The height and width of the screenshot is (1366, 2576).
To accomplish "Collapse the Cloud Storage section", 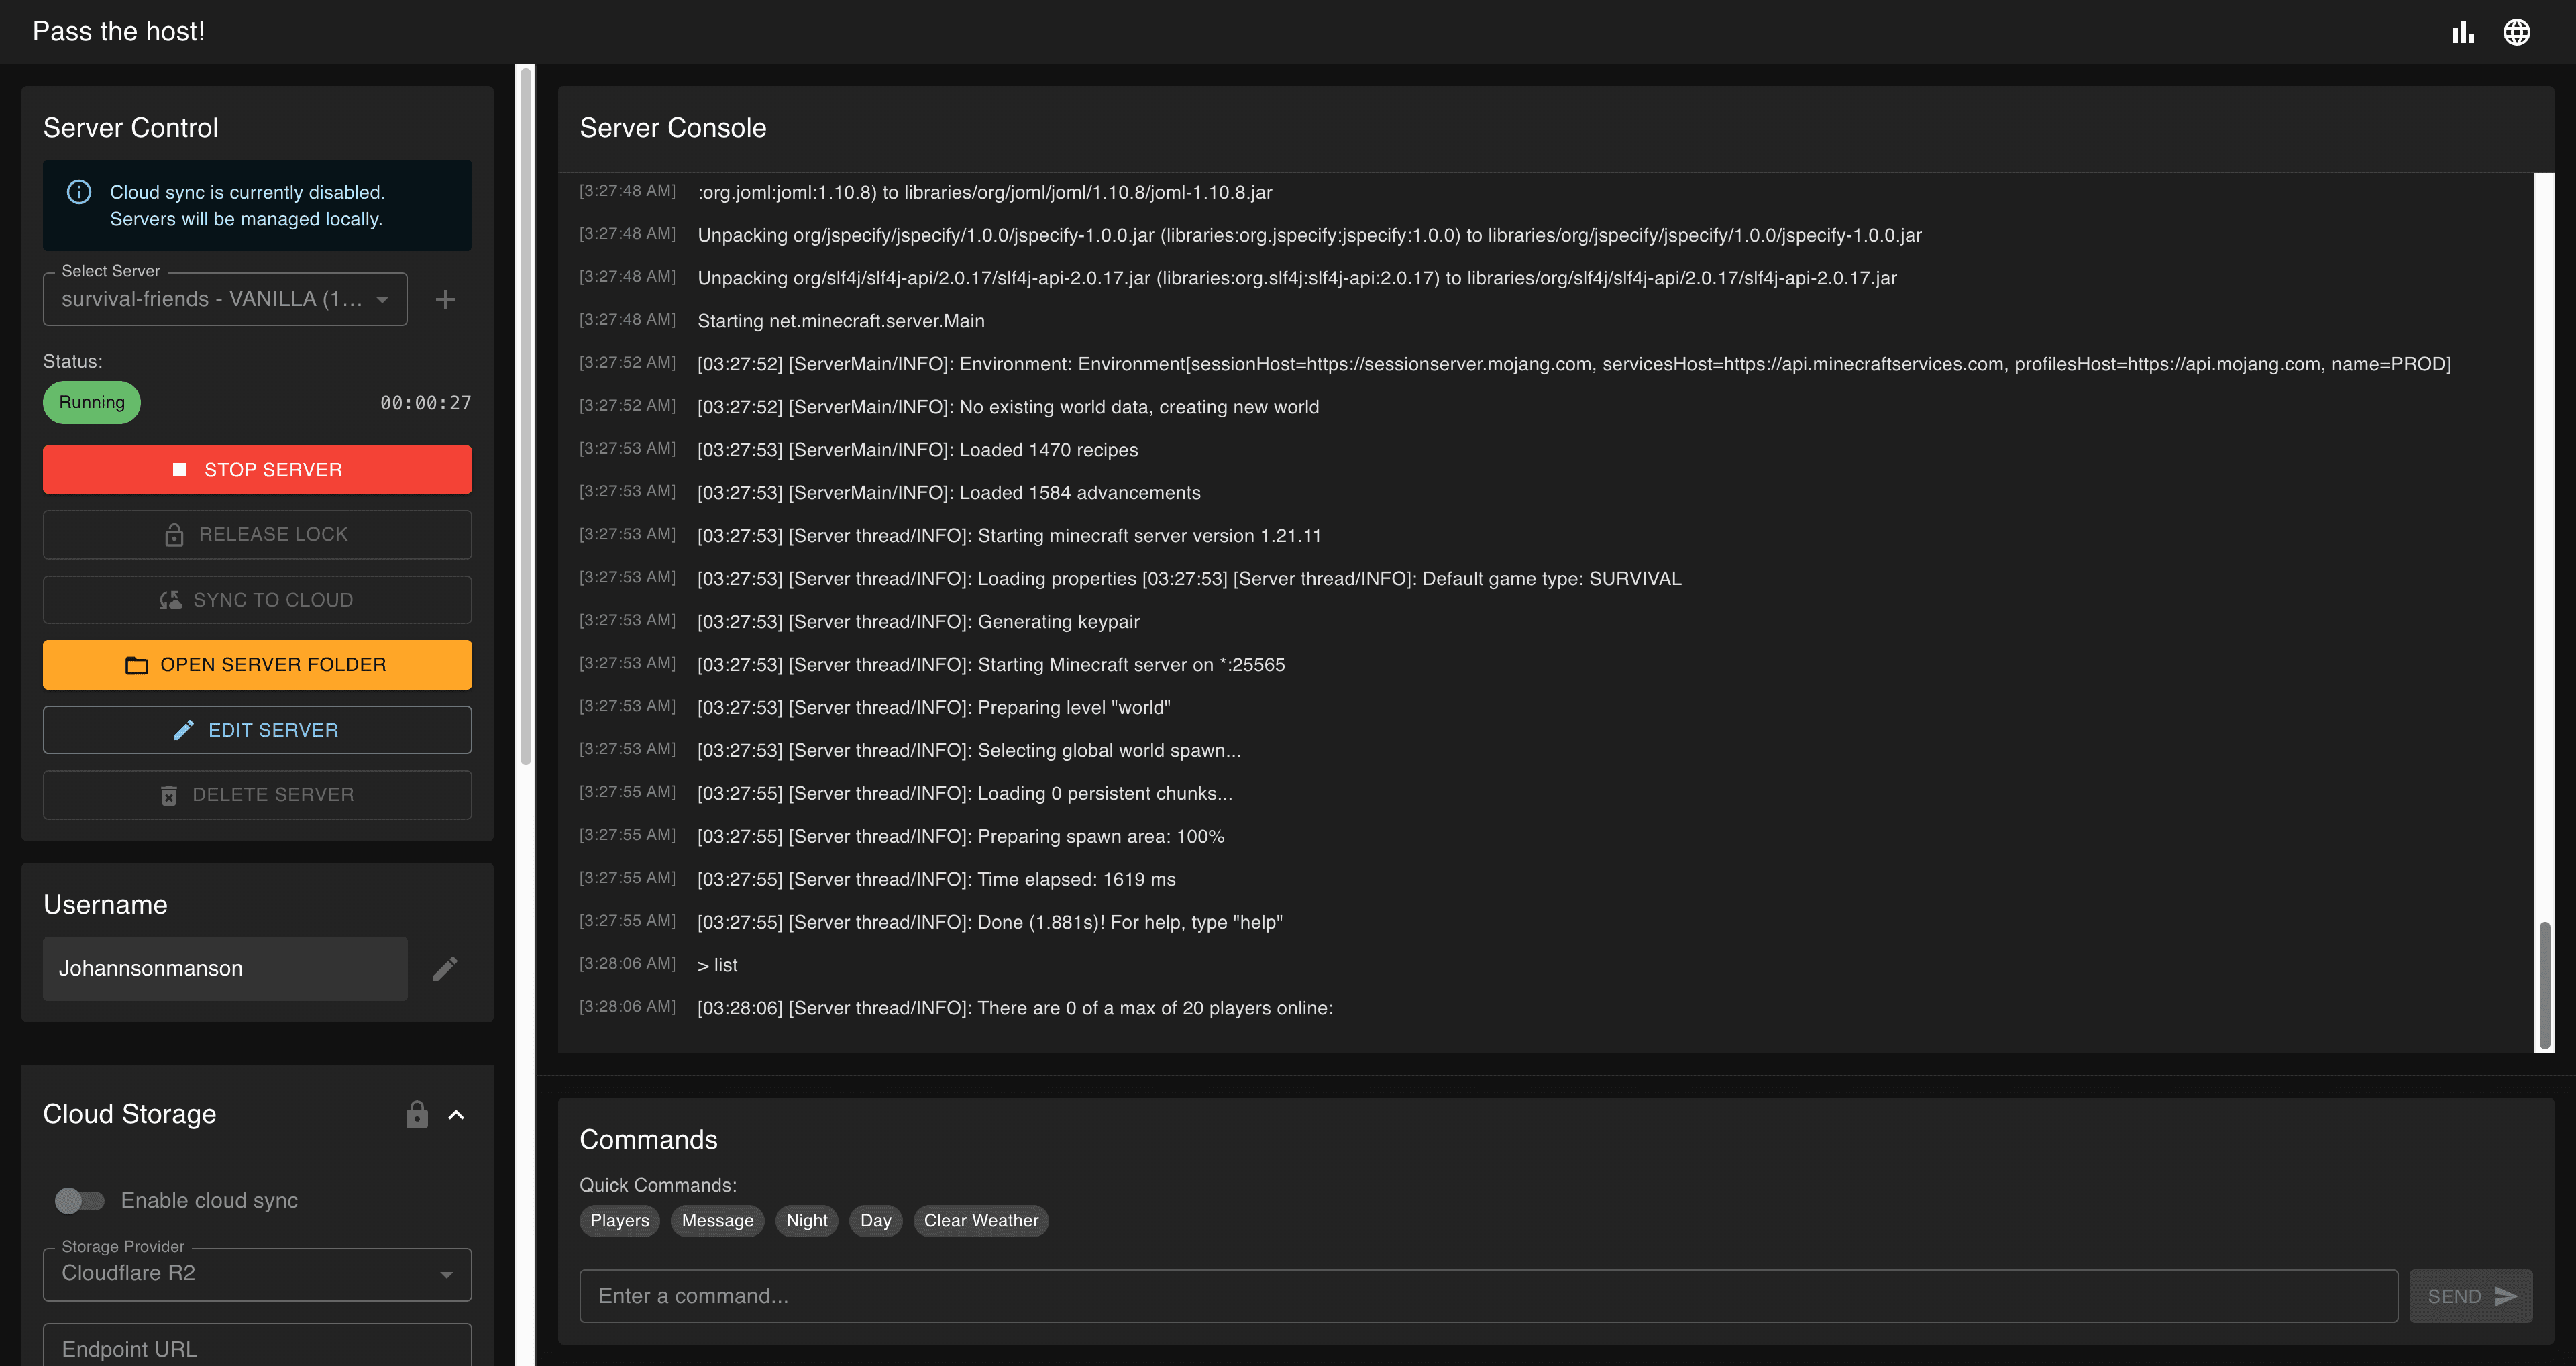I will [456, 1114].
